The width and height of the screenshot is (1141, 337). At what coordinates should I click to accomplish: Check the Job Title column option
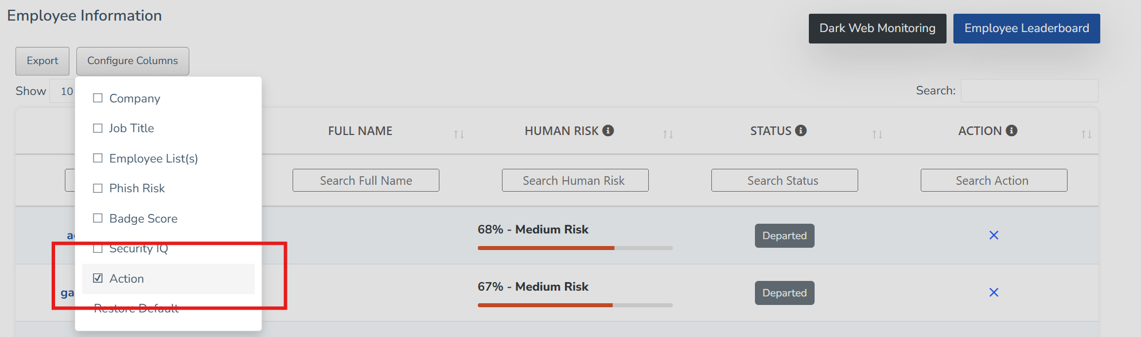pyautogui.click(x=98, y=128)
